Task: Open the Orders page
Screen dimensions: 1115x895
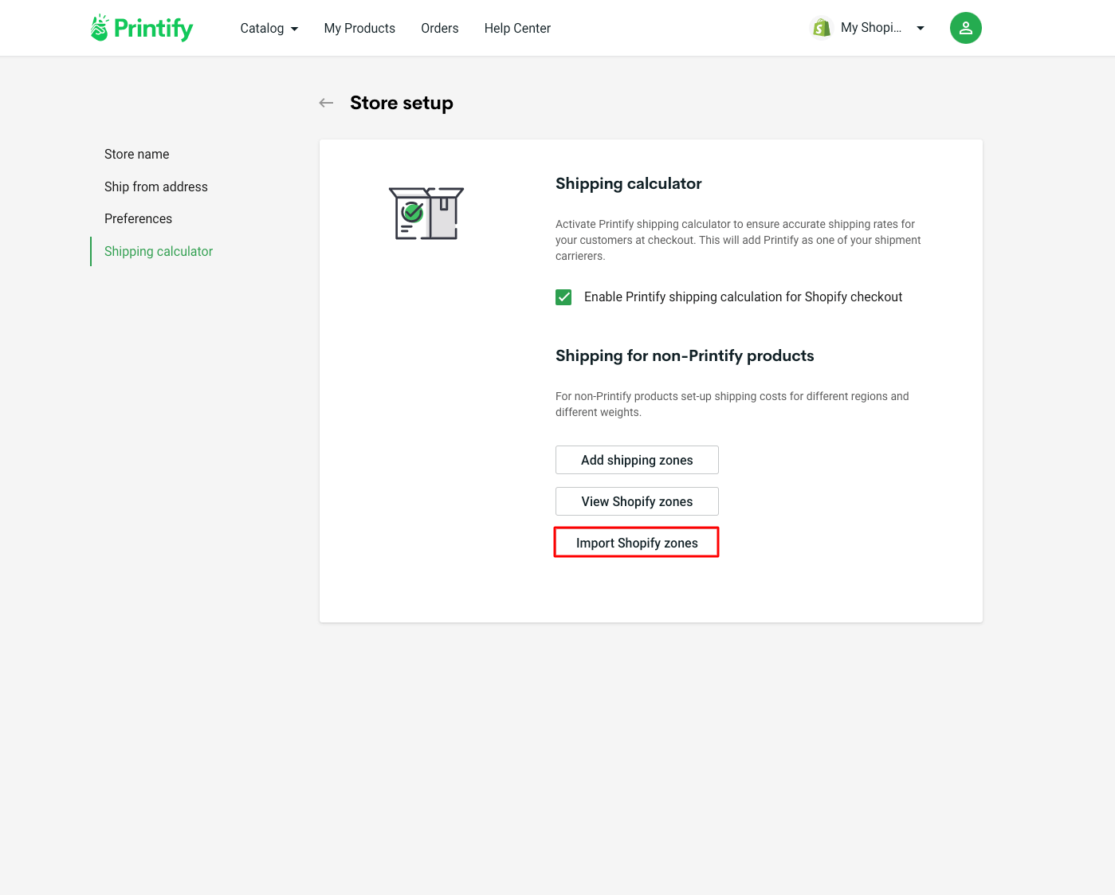Action: tap(440, 28)
